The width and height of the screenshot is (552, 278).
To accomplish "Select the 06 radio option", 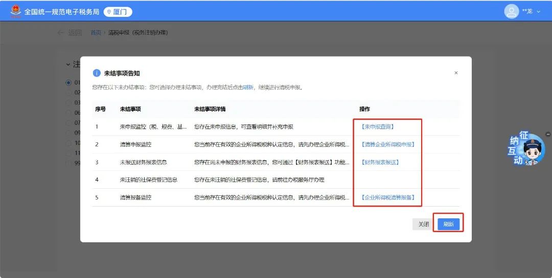I will 68,113.
